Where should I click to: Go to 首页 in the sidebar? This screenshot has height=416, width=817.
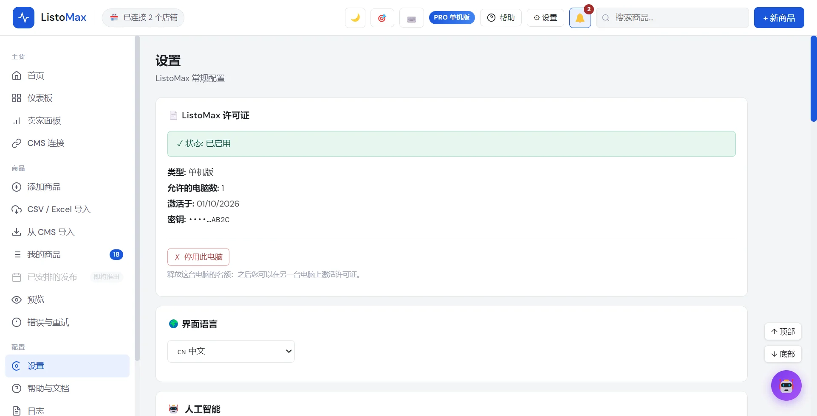67,75
